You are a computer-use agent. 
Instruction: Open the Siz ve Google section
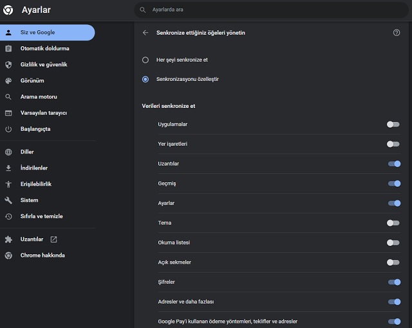pos(47,33)
